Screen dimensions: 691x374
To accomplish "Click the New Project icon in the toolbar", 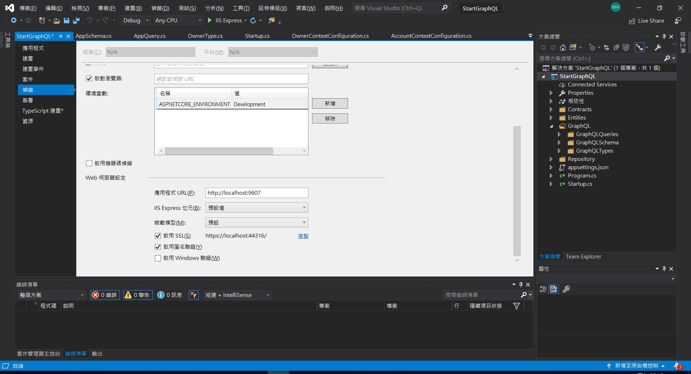I will point(42,21).
